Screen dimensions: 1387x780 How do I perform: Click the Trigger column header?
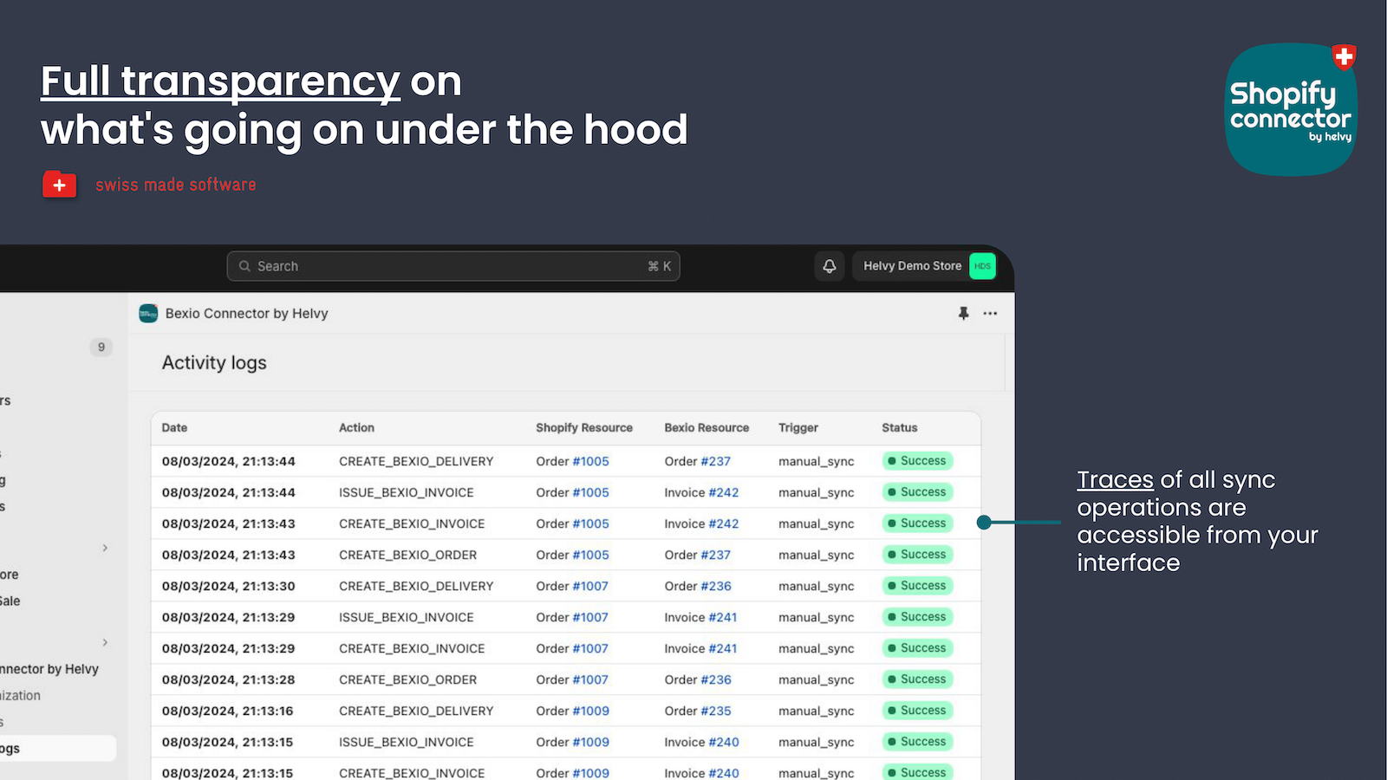tap(798, 428)
